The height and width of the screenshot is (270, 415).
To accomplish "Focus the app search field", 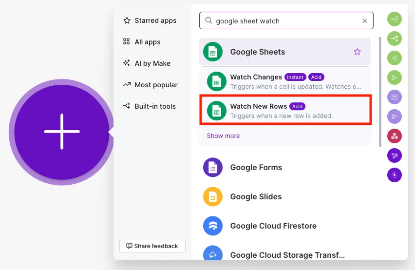I will click(x=286, y=20).
